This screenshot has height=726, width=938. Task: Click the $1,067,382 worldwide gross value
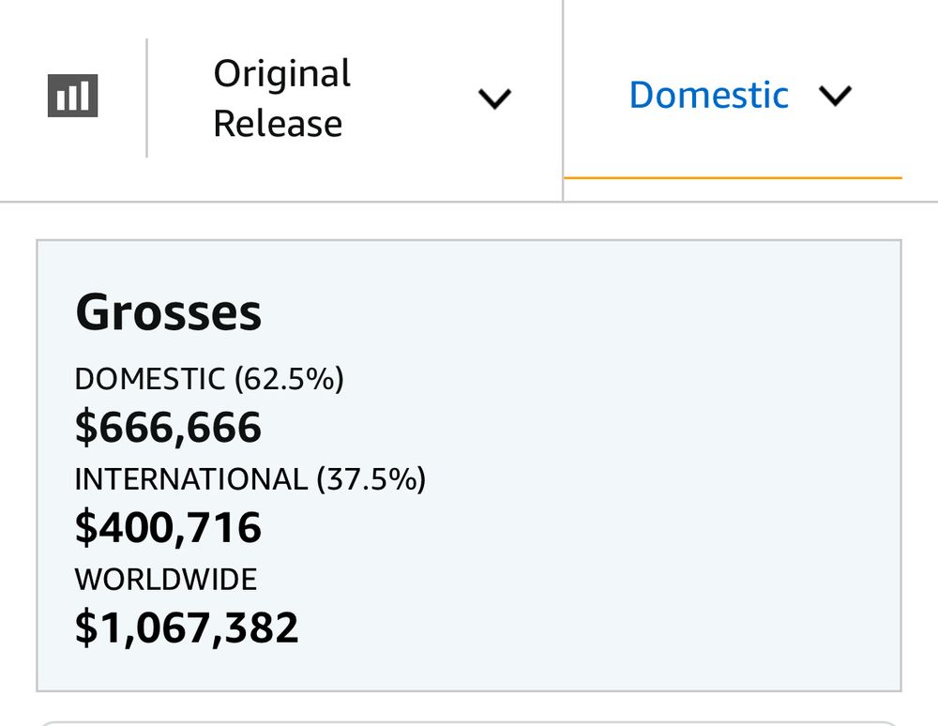187,628
